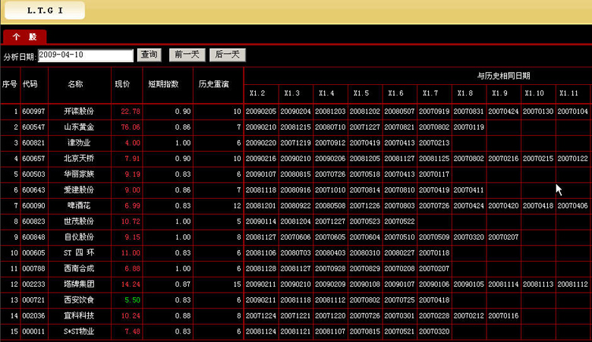Click the 代码 column header

tap(30, 84)
